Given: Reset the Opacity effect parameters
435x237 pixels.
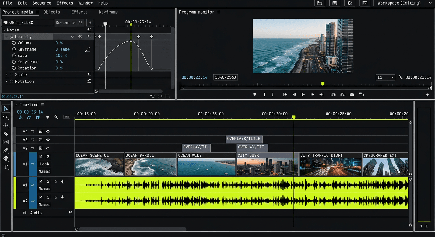Looking at the screenshot, I should 89,36.
